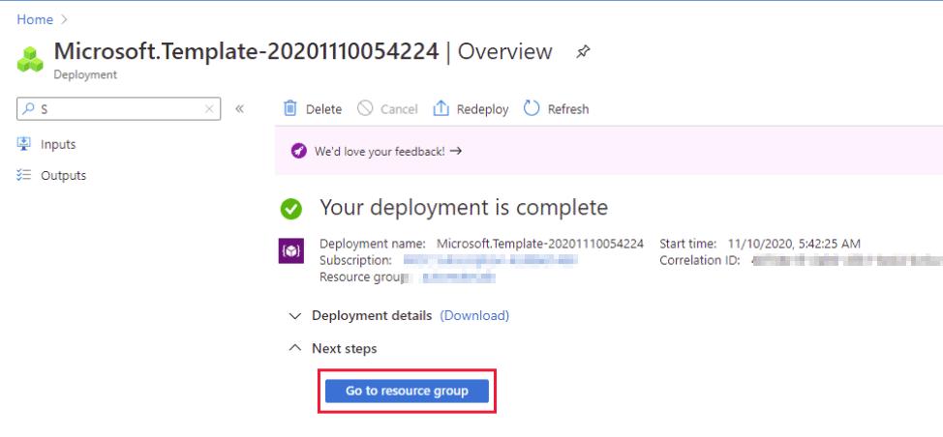
Task: Collapse the Next steps section
Action: coord(295,348)
